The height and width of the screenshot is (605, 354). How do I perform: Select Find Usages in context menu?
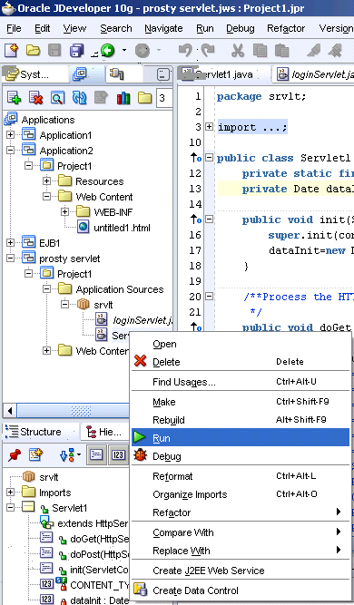coord(241,382)
